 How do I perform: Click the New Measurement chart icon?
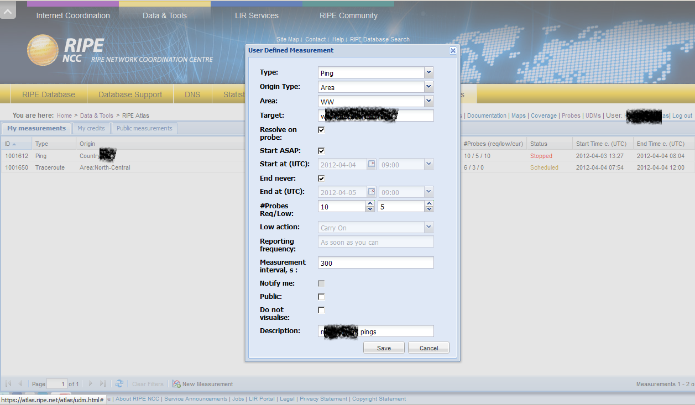coord(176,383)
